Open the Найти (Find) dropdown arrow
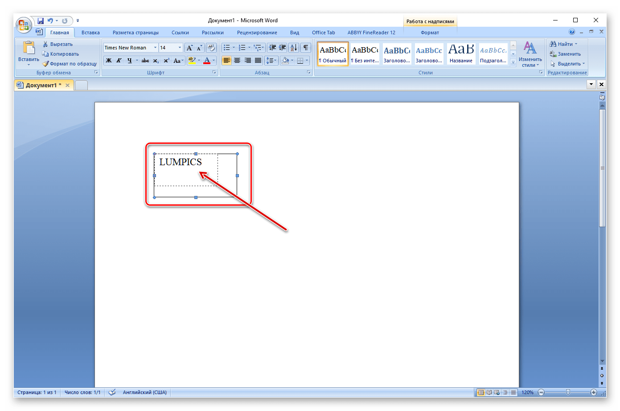The width and height of the screenshot is (620, 411). tap(576, 44)
